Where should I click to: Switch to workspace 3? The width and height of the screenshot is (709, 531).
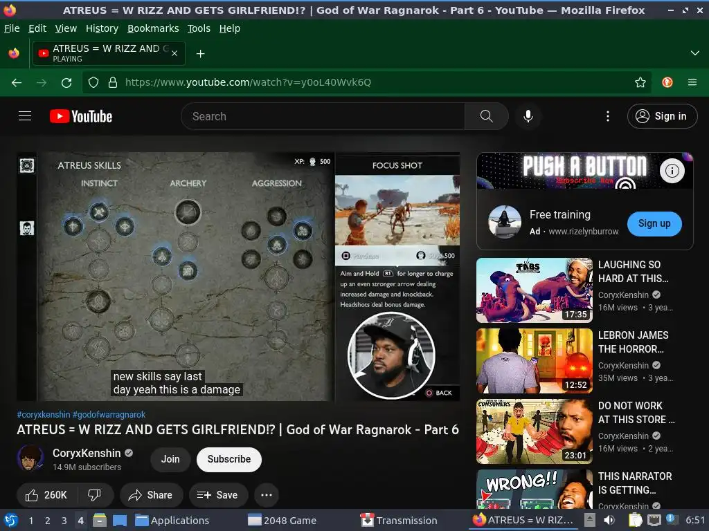click(x=64, y=521)
